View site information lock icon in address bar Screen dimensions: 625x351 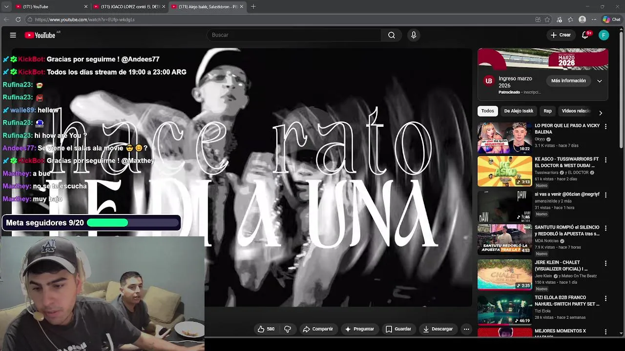pyautogui.click(x=30, y=19)
